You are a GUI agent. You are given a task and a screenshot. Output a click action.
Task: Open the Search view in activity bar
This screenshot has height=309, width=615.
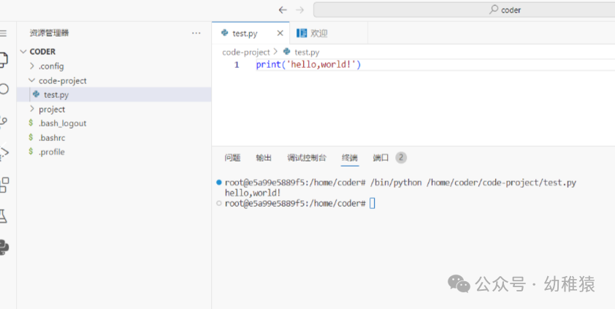pyautogui.click(x=3, y=89)
